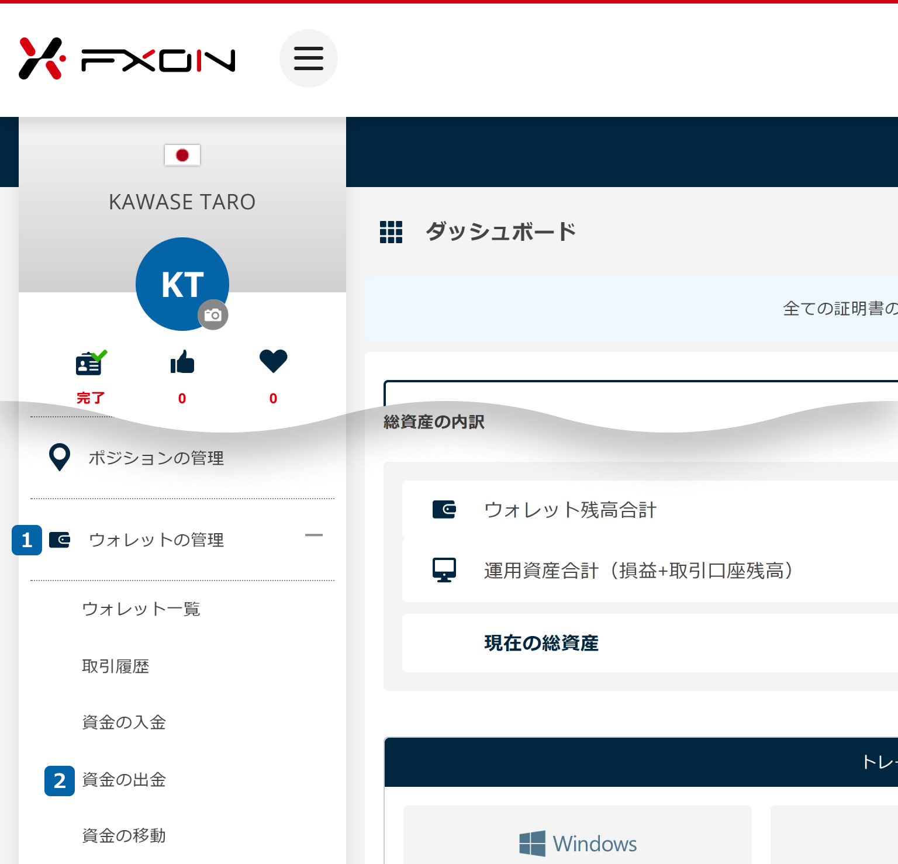Click the FXON logo
The image size is (898, 864).
127,58
